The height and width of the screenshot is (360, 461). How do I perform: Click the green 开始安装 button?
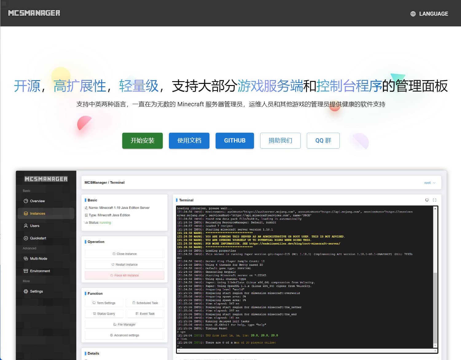(x=143, y=141)
